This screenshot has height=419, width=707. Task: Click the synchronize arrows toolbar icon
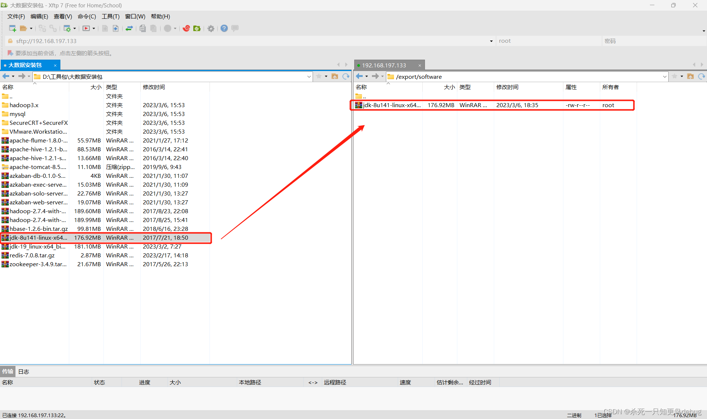tap(129, 28)
